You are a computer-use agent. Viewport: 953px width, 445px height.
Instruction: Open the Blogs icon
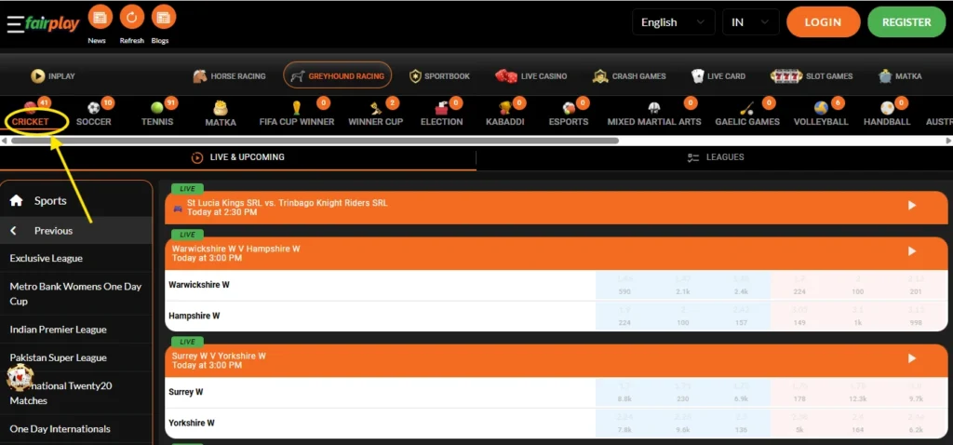(x=164, y=17)
